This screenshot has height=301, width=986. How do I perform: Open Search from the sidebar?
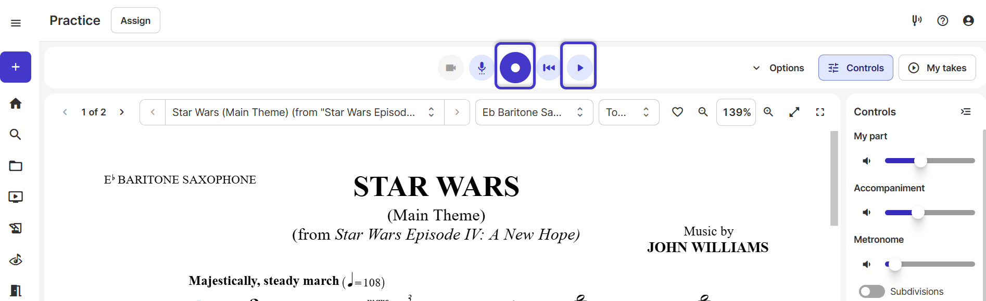tap(16, 135)
